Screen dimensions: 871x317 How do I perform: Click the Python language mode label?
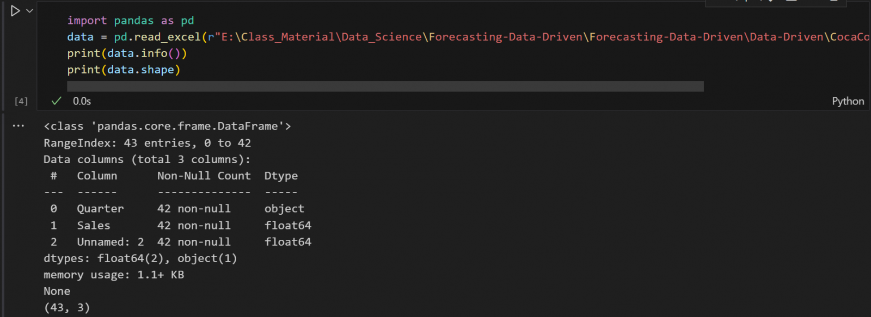[x=848, y=101]
